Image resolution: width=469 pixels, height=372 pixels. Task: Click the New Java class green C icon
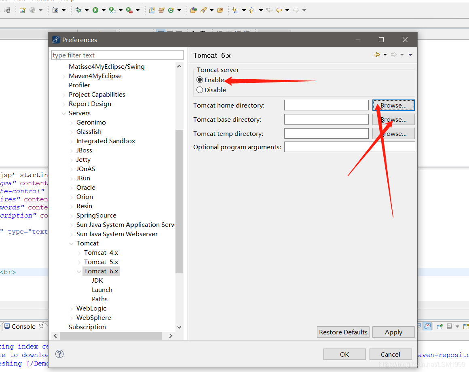pos(171,10)
